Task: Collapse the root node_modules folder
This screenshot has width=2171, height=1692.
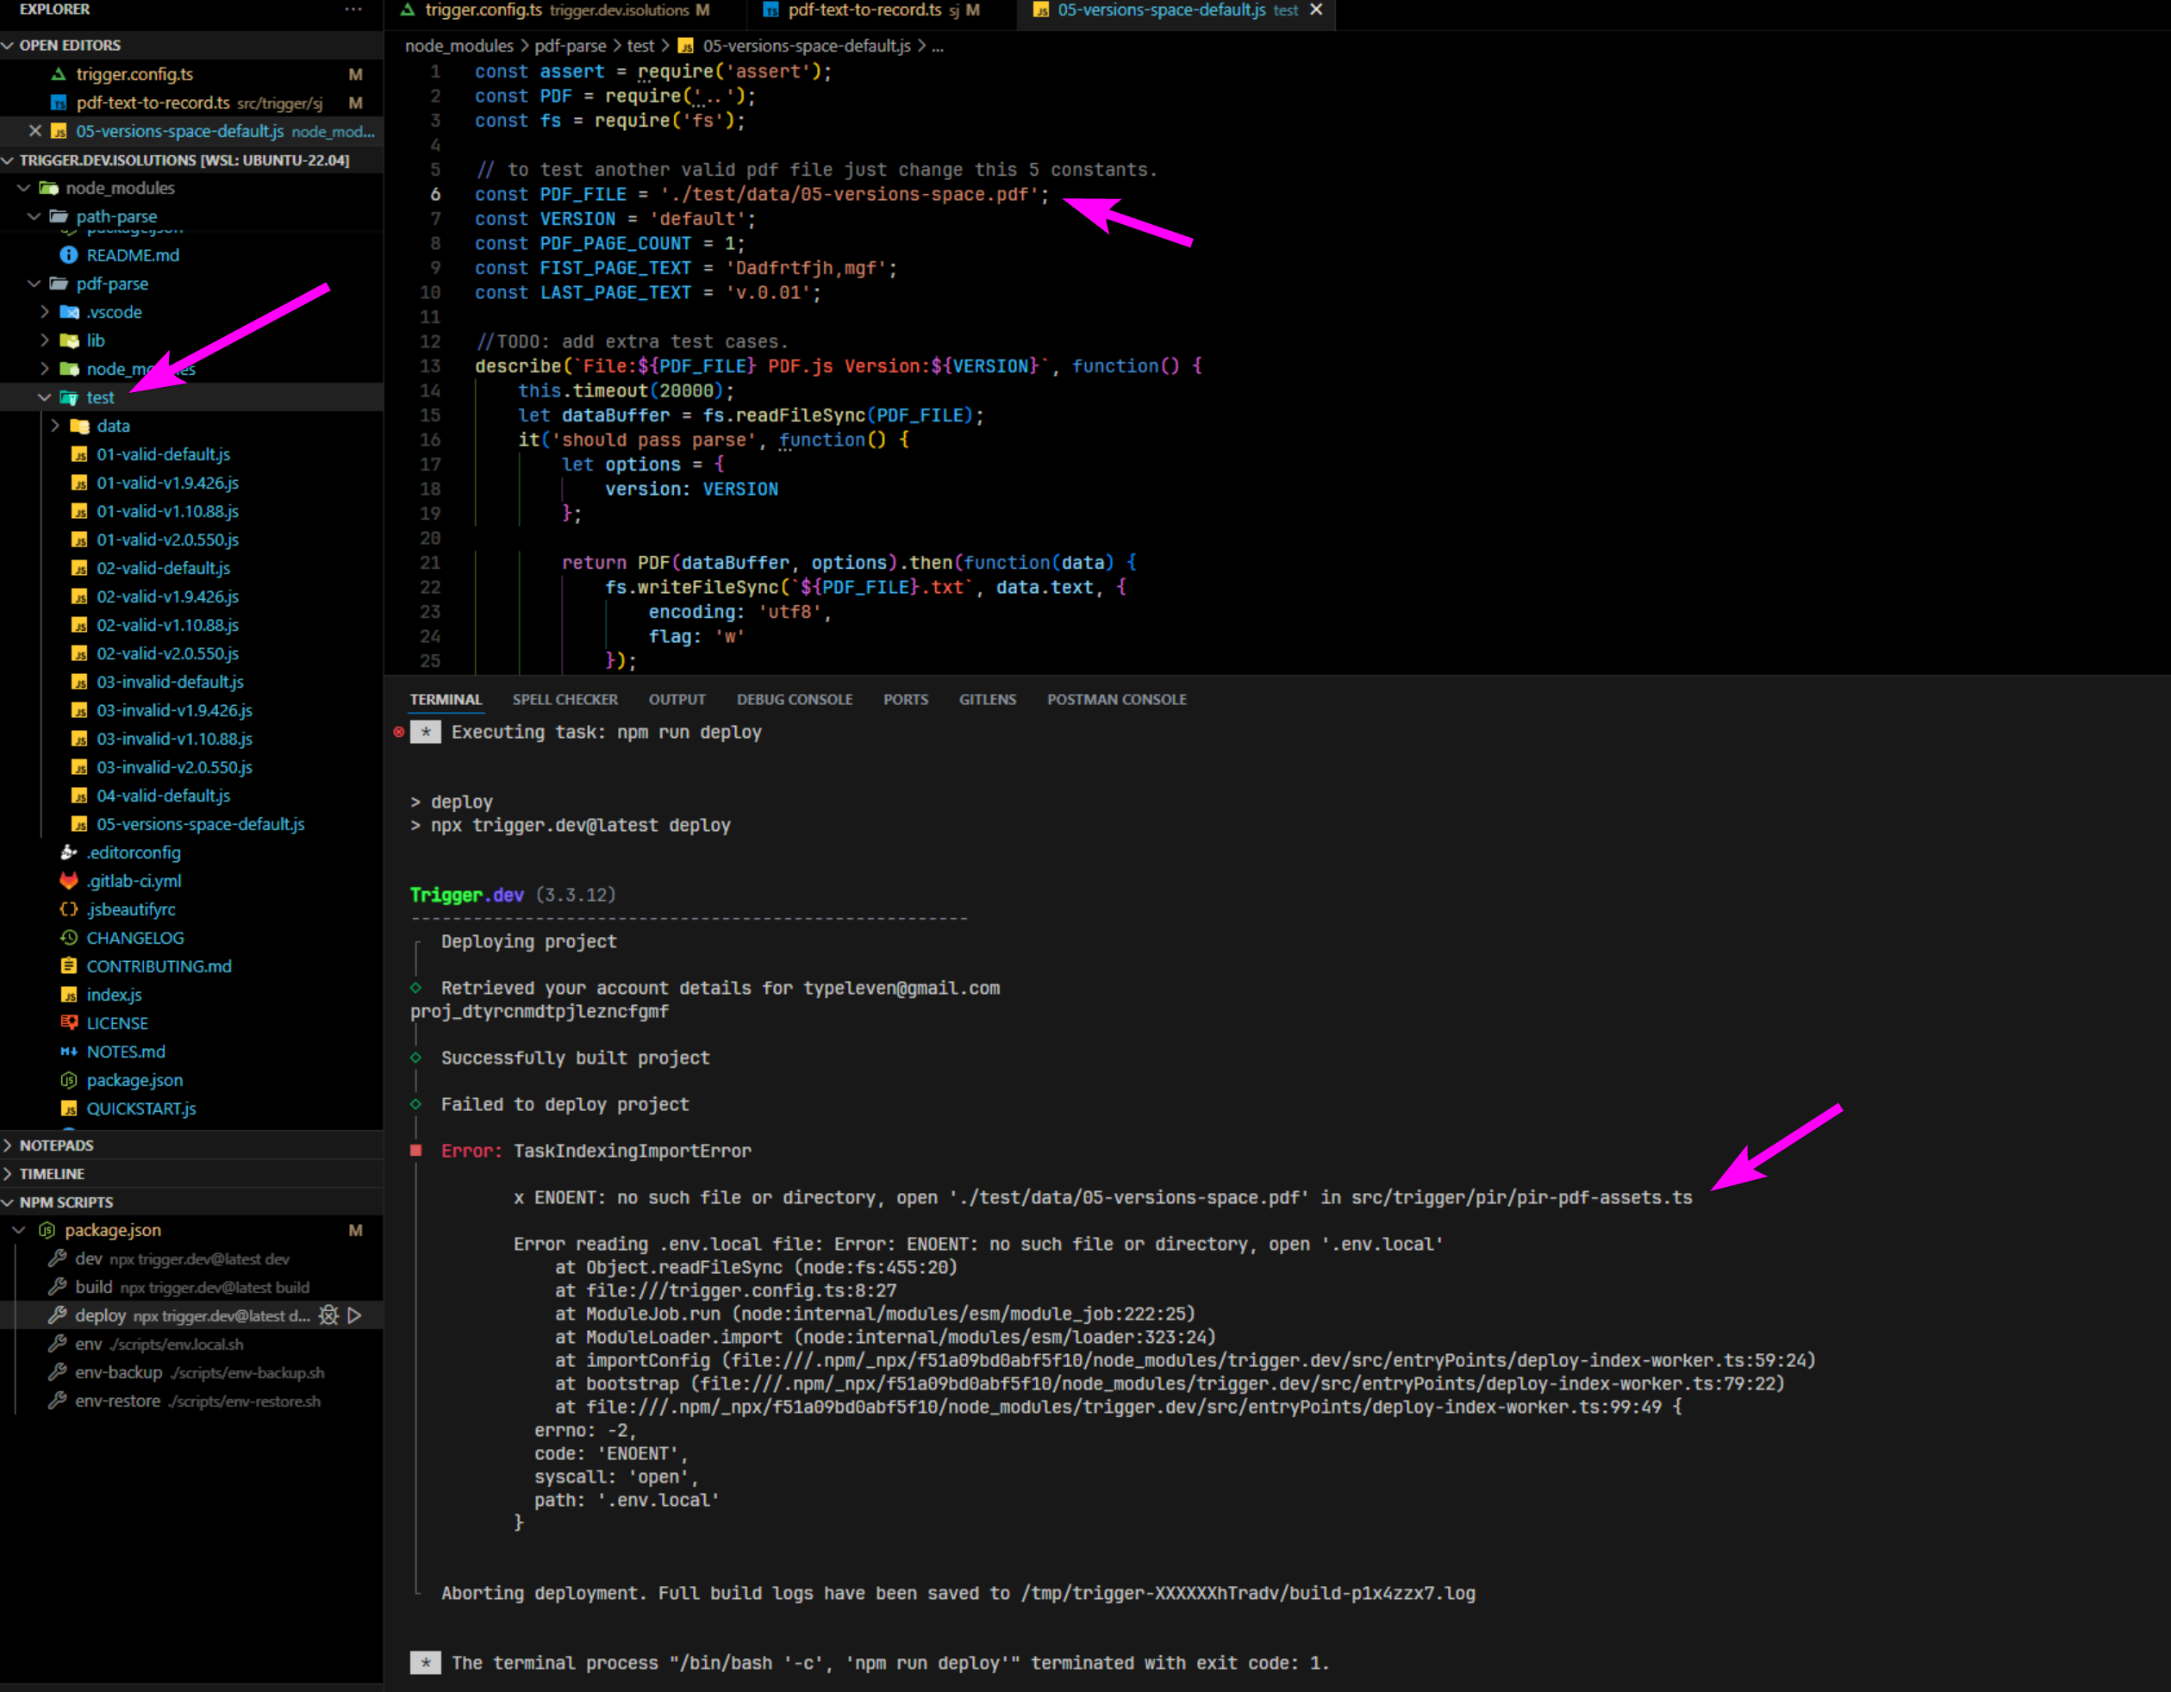Action: 24,188
